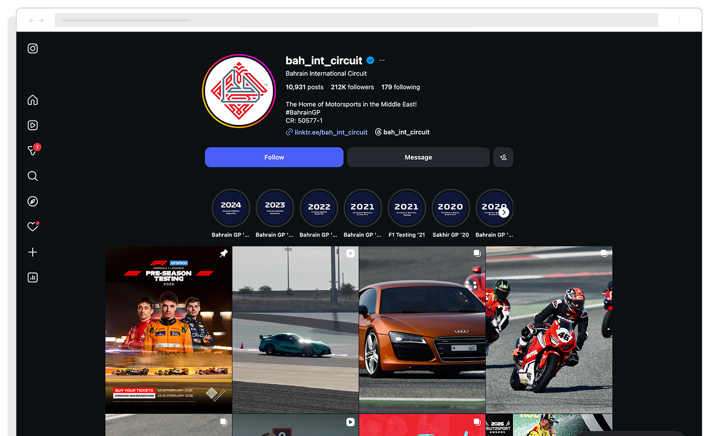Open the linktr.ee/bah_int_circuit link
Image resolution: width=709 pixels, height=436 pixels.
331,132
